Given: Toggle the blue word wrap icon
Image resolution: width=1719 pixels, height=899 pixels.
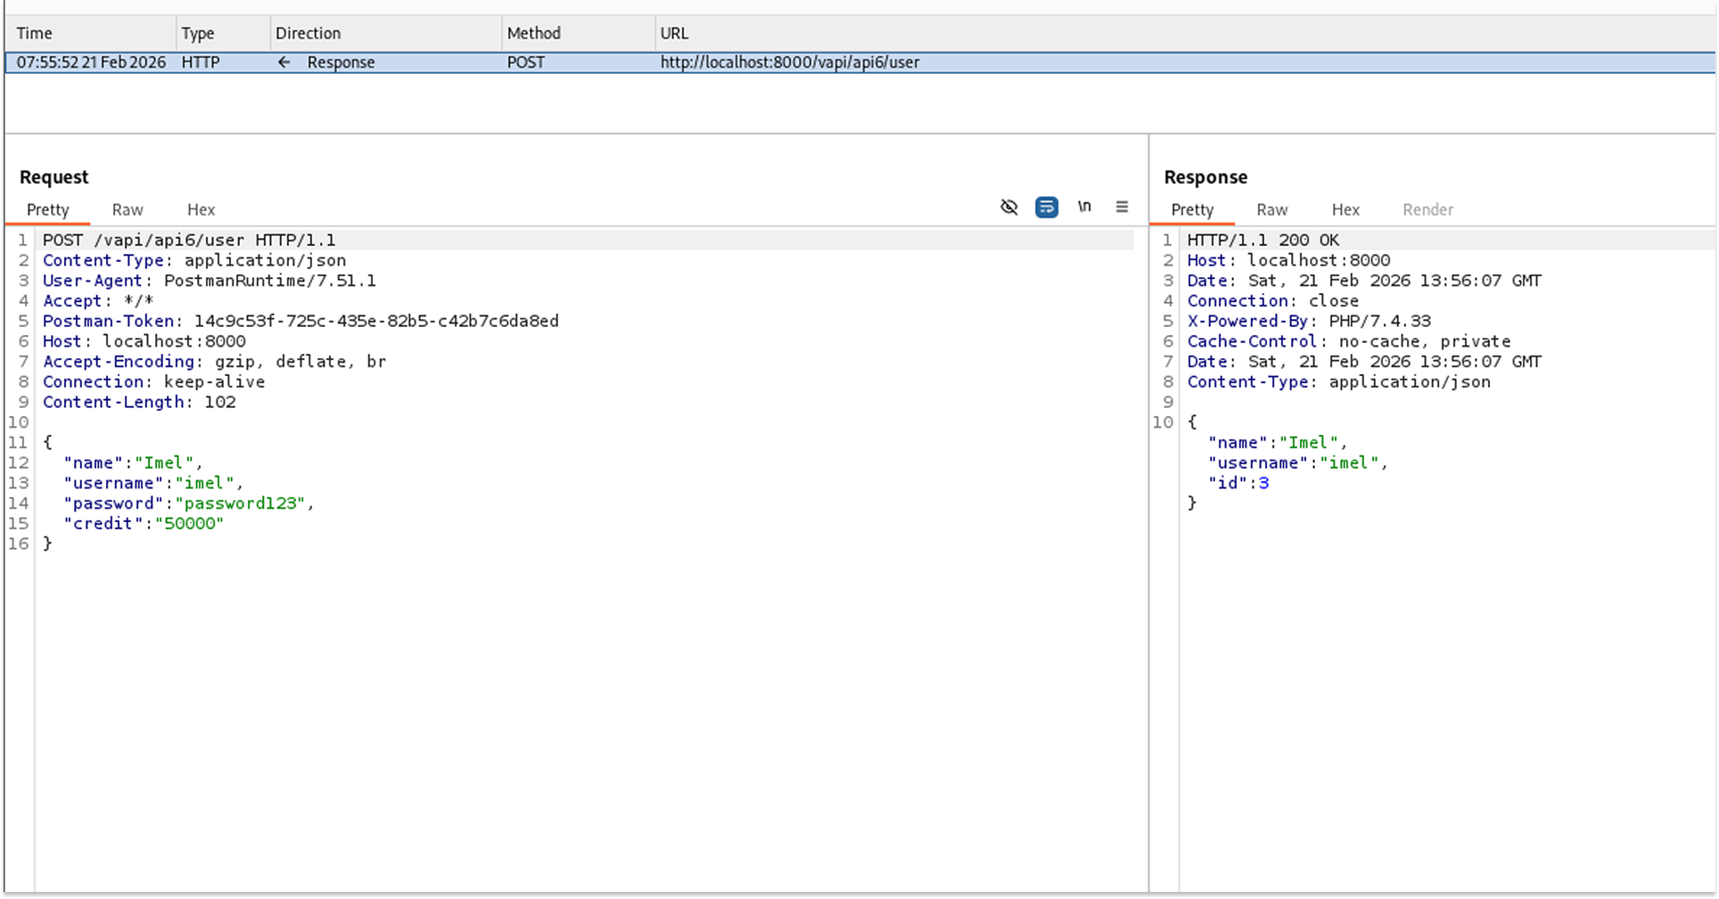Looking at the screenshot, I should [x=1046, y=208].
